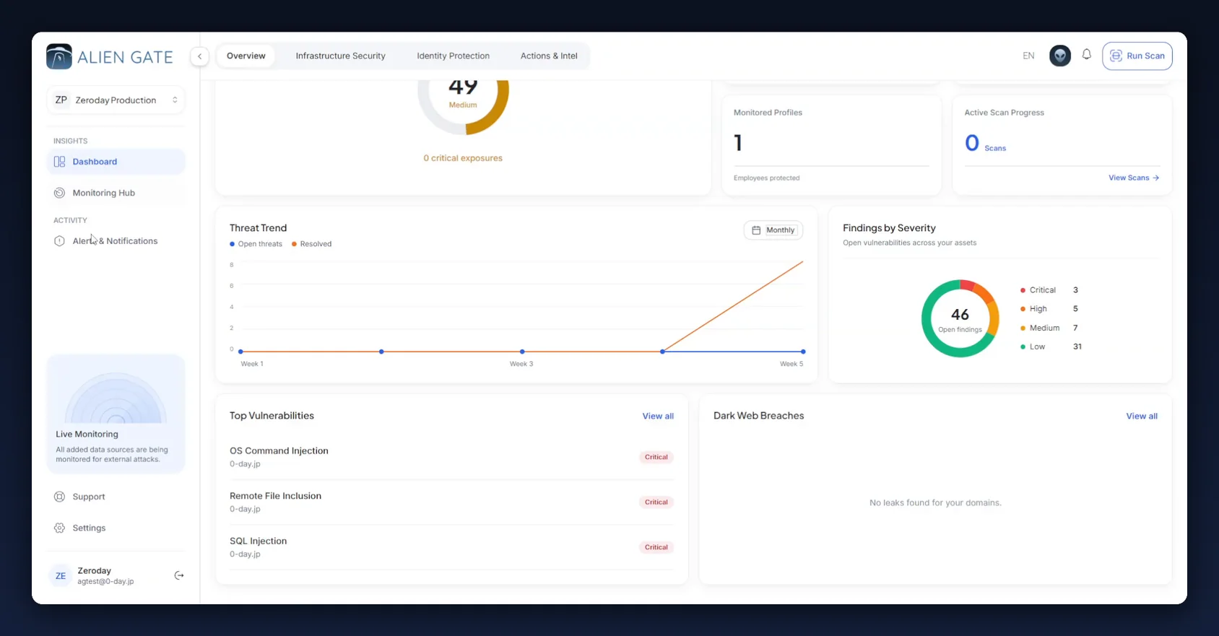The image size is (1219, 636).
Task: Open the Monthly period dropdown
Action: 773,230
